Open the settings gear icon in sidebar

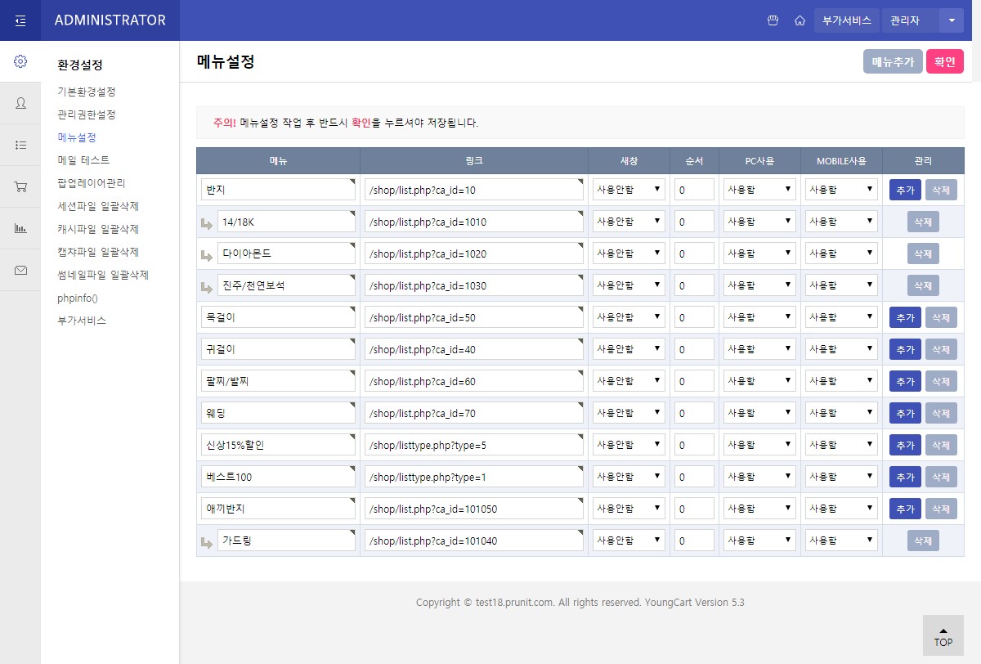[x=20, y=61]
